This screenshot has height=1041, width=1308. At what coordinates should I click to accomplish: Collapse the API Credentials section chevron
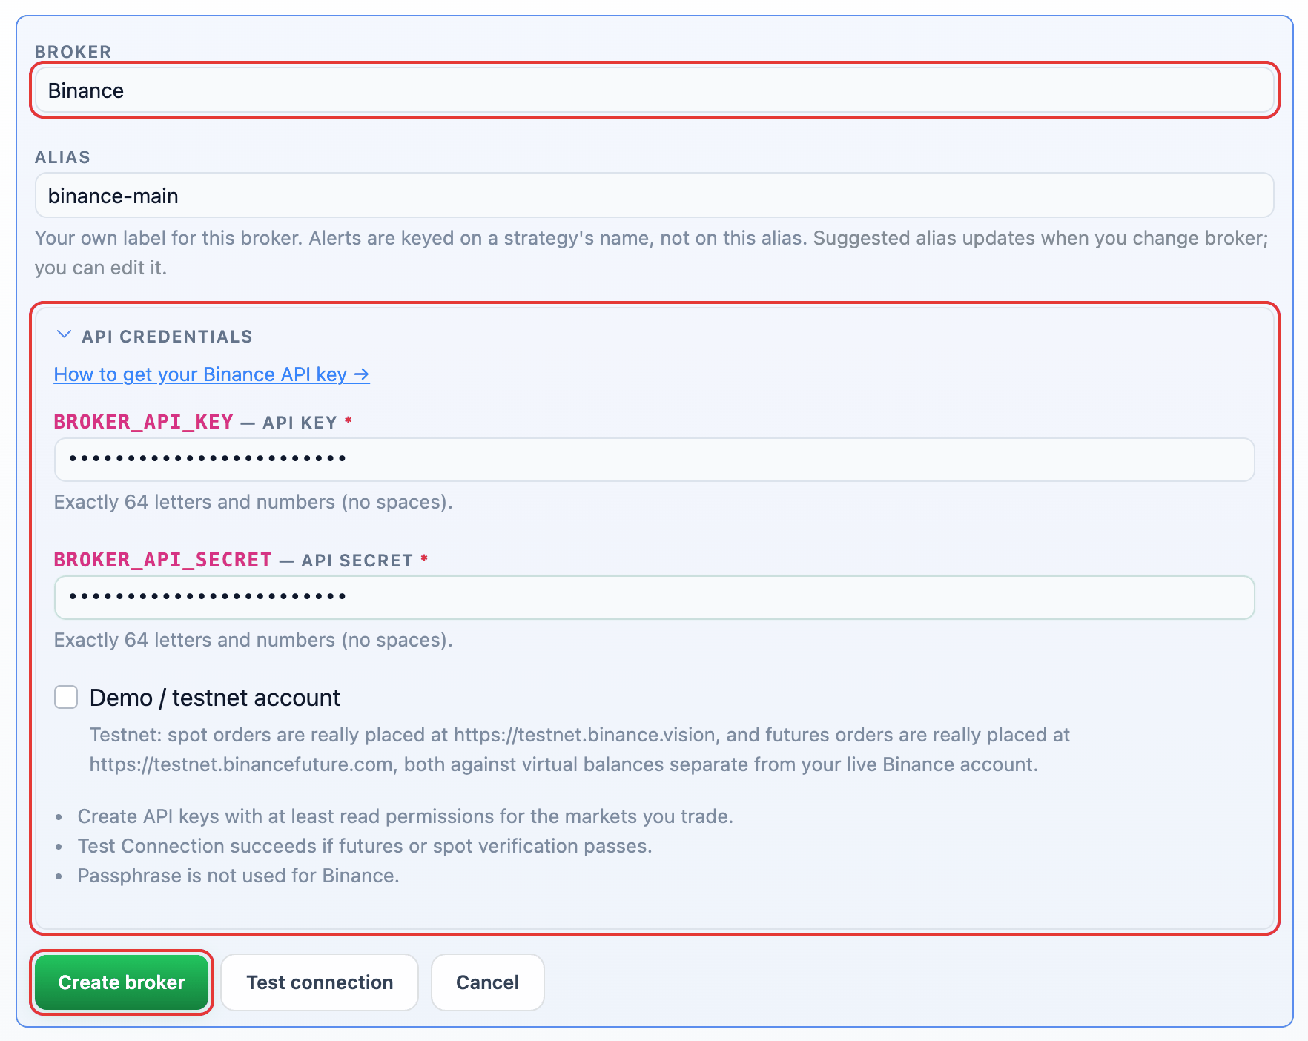click(x=64, y=335)
